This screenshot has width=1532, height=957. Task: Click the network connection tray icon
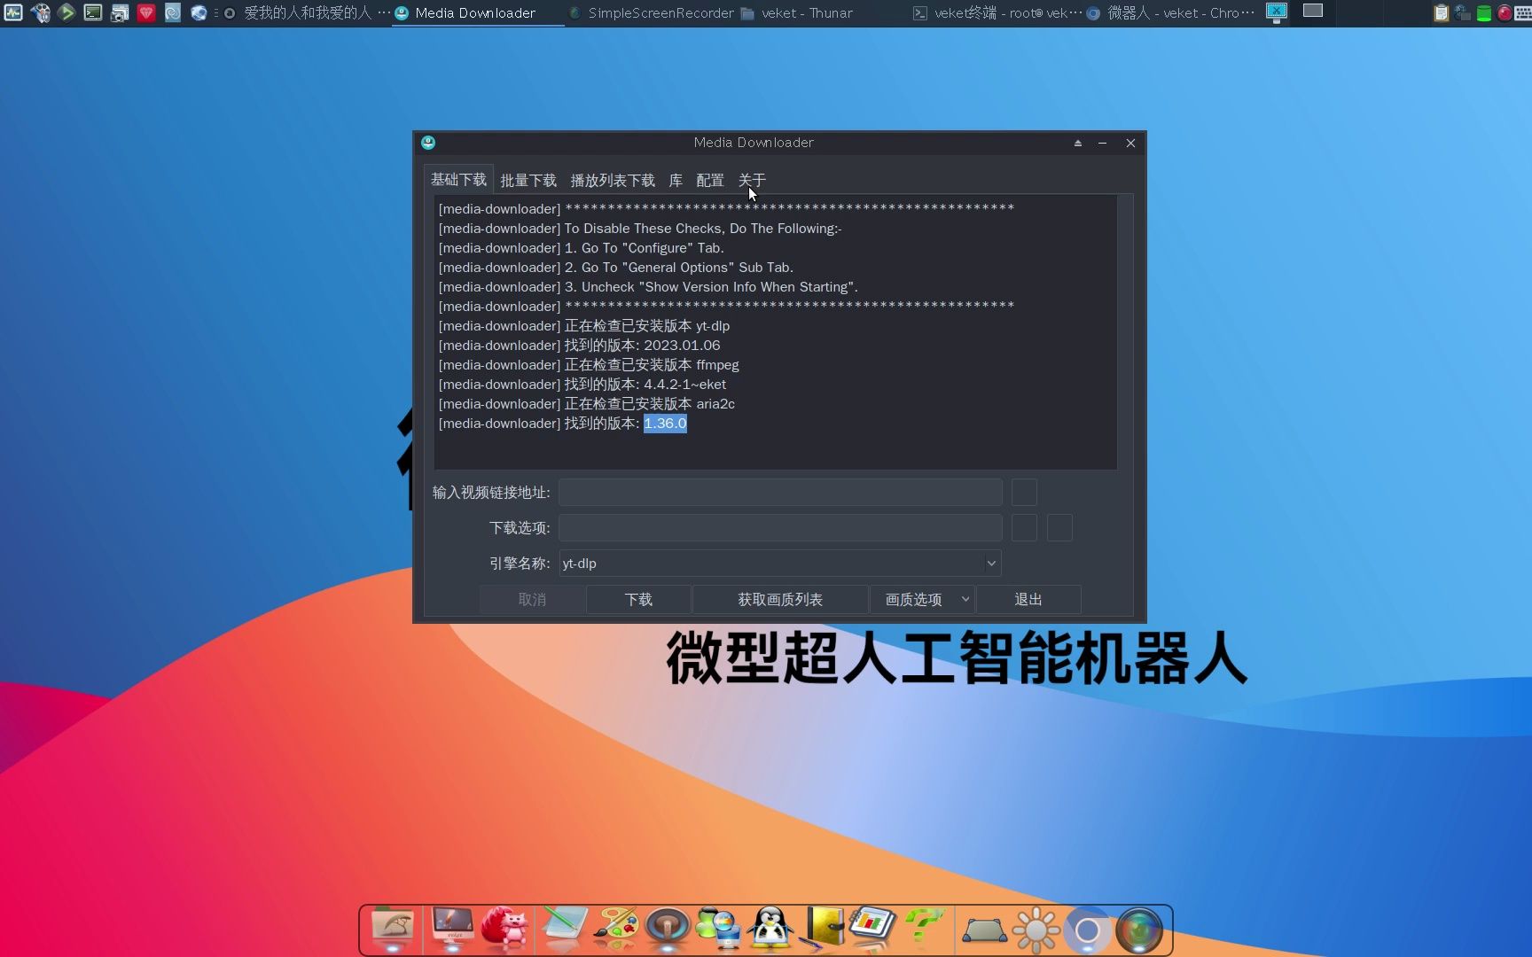[x=1463, y=12]
